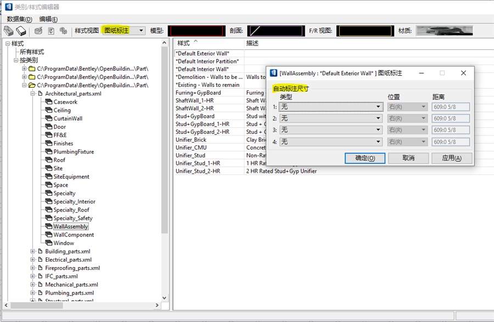
Task: Select the Stud+GypBoard_1-HR style row
Action: tap(203, 124)
